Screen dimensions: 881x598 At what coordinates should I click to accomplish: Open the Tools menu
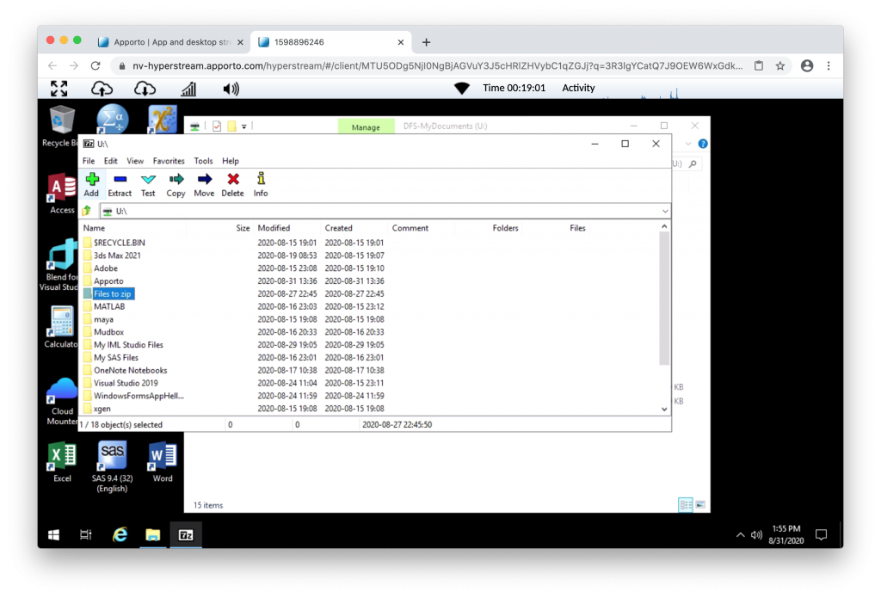[x=203, y=161]
